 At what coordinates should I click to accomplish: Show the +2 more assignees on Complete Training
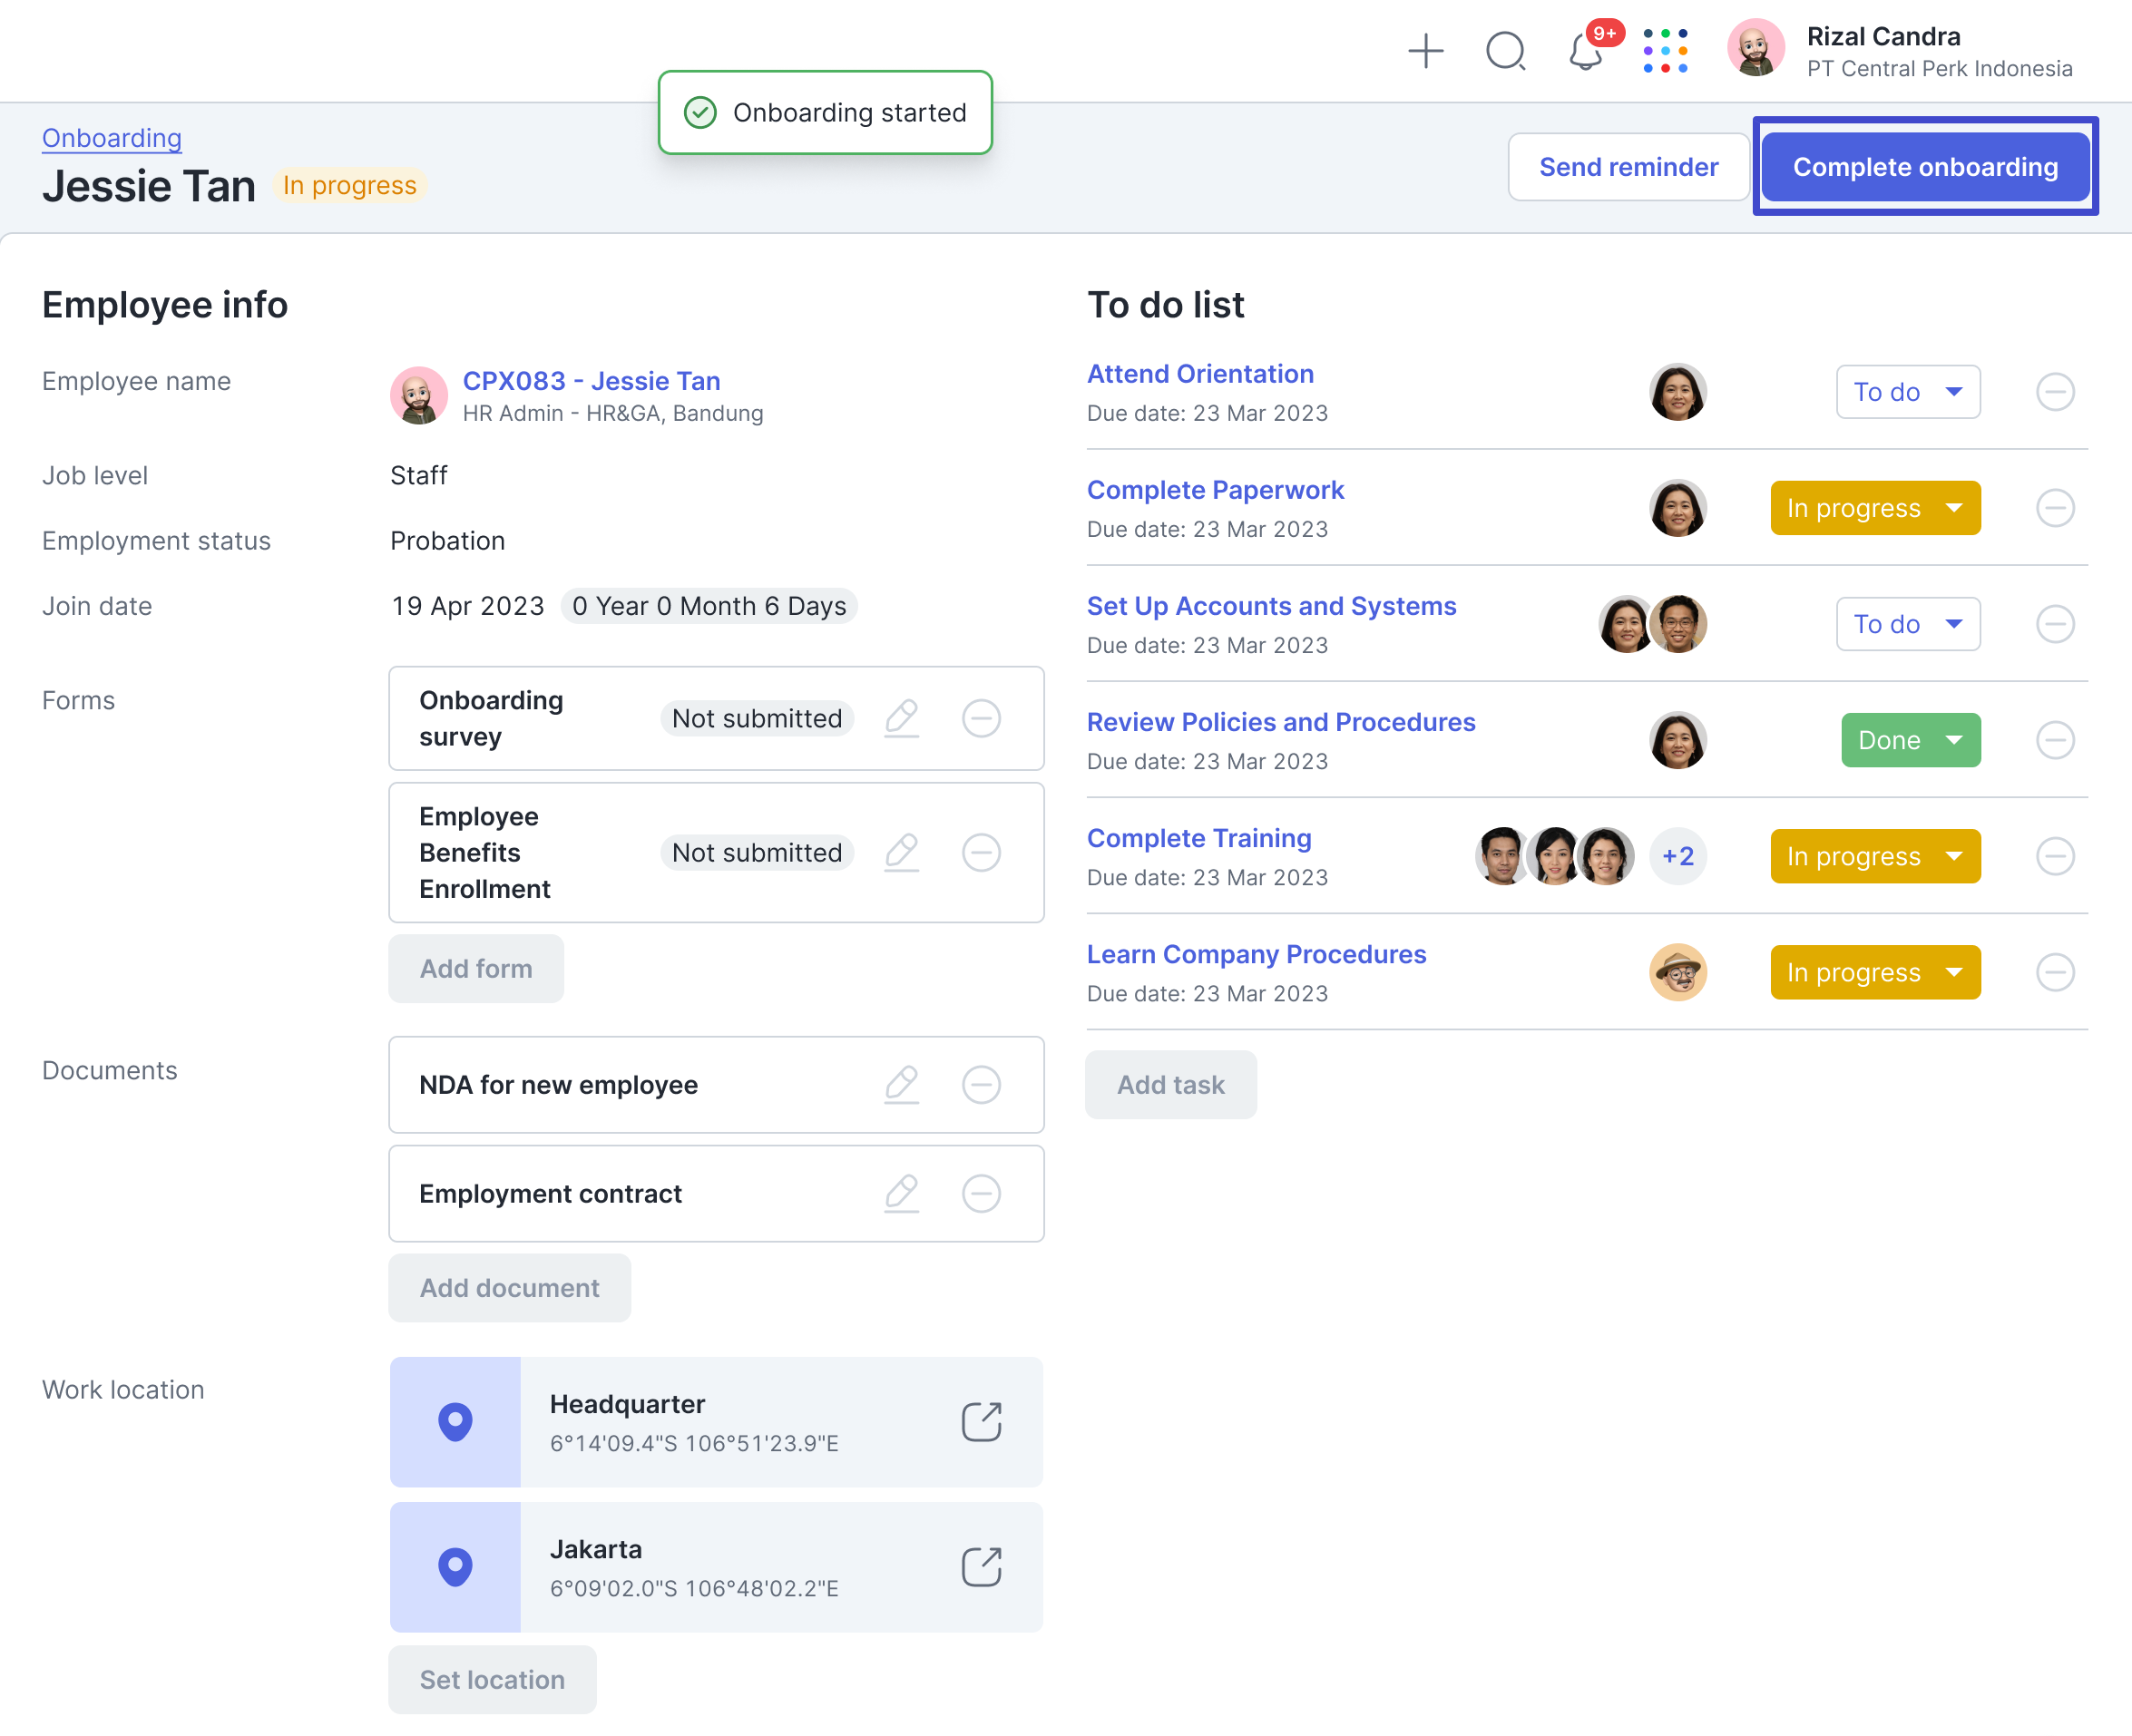point(1677,856)
